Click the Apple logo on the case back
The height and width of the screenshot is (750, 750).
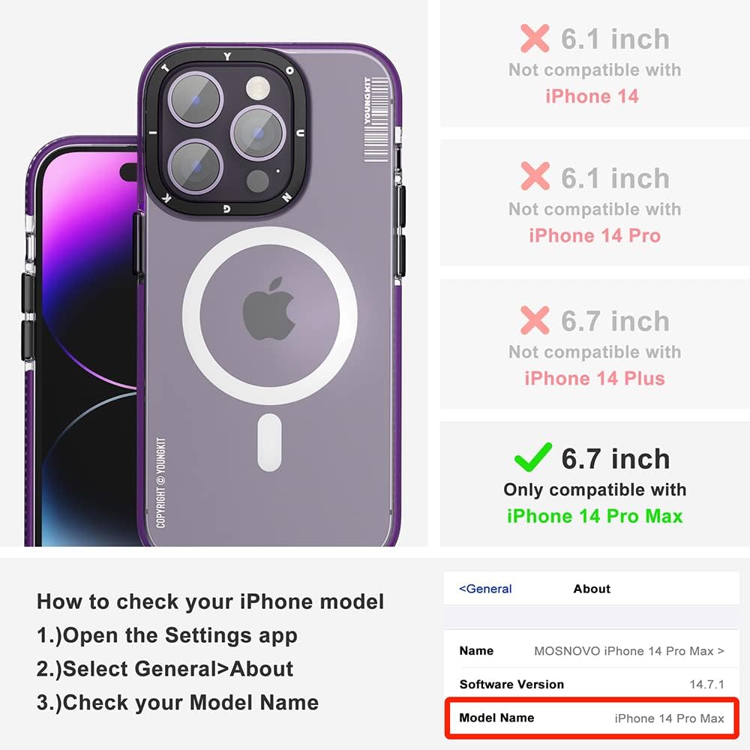click(269, 308)
